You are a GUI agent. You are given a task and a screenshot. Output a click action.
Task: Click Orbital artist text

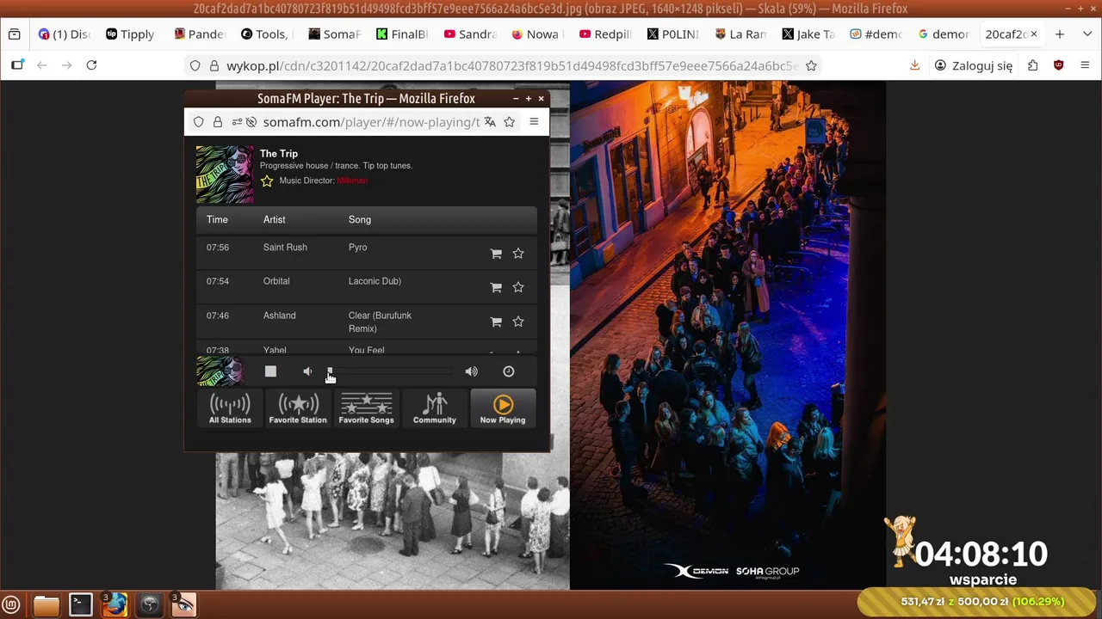point(276,281)
